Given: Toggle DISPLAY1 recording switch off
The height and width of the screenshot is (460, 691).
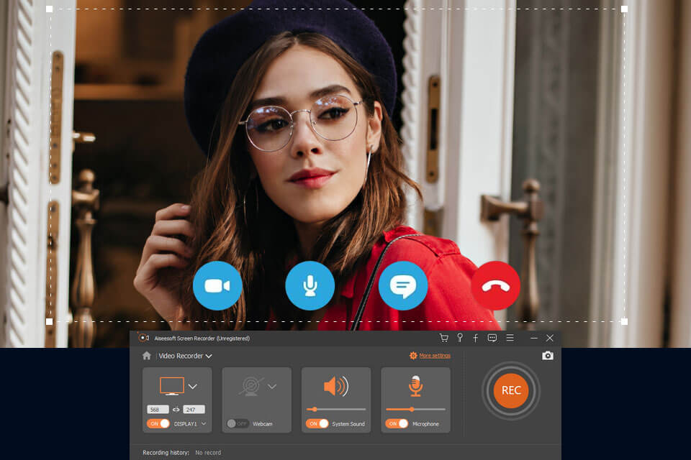Looking at the screenshot, I should 158,423.
